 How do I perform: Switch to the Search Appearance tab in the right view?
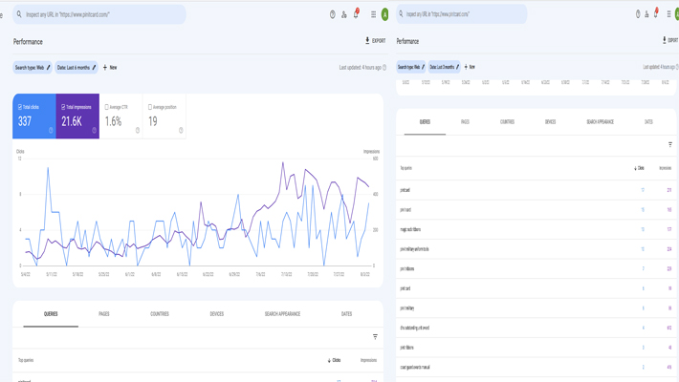(x=601, y=122)
